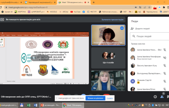169x108 pixels.
Task: Bookmark this page with the star icon
Action: pos(149,7)
